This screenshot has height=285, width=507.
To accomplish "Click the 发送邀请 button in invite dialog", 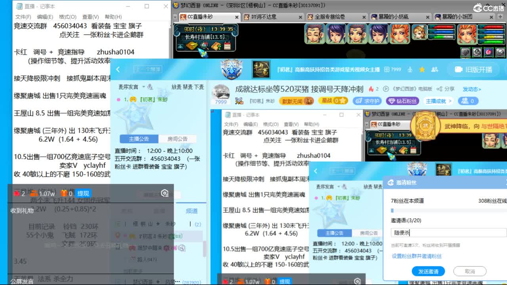I will (428, 271).
